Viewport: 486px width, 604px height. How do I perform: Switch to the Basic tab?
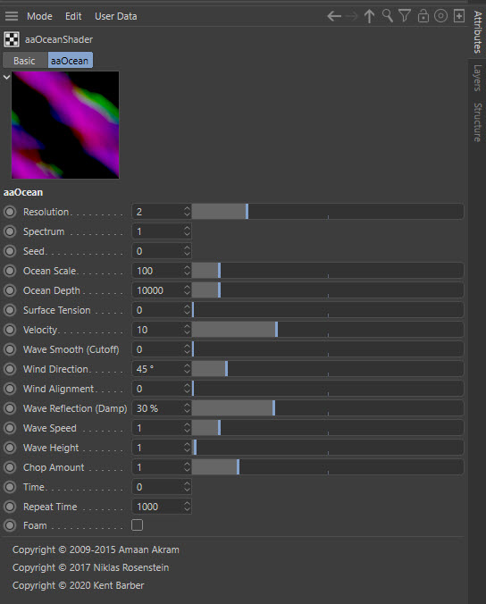25,61
